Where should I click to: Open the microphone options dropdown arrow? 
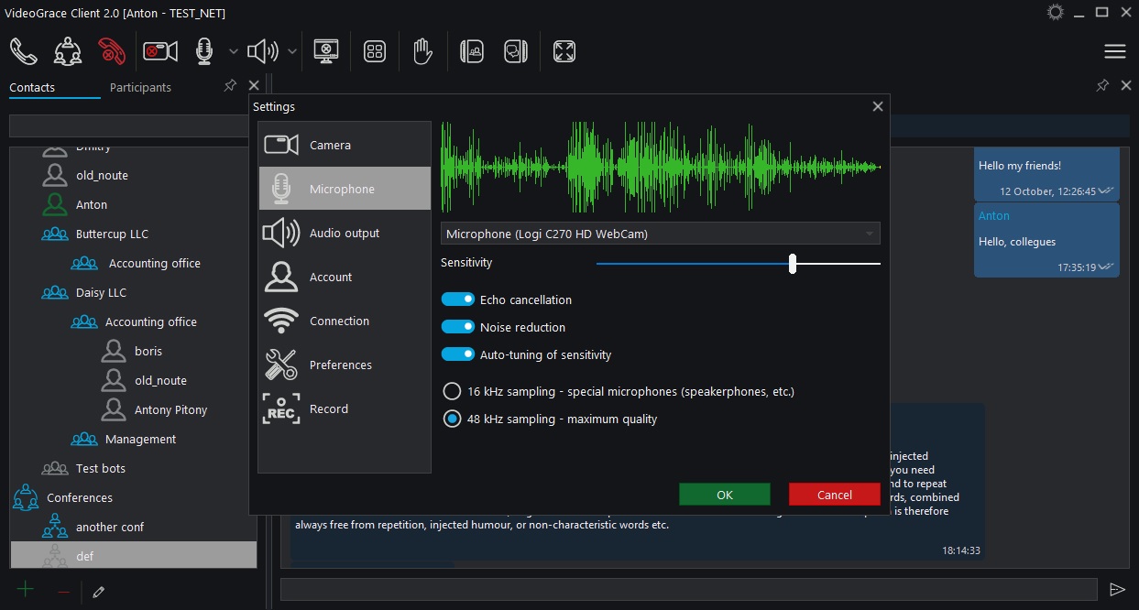pyautogui.click(x=233, y=51)
